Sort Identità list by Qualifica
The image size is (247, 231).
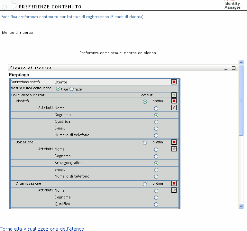click(156, 122)
